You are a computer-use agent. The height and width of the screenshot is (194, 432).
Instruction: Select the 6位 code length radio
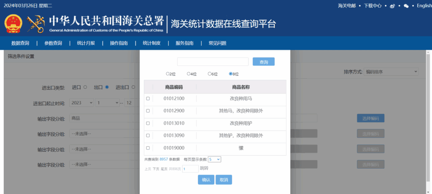tap(210, 74)
